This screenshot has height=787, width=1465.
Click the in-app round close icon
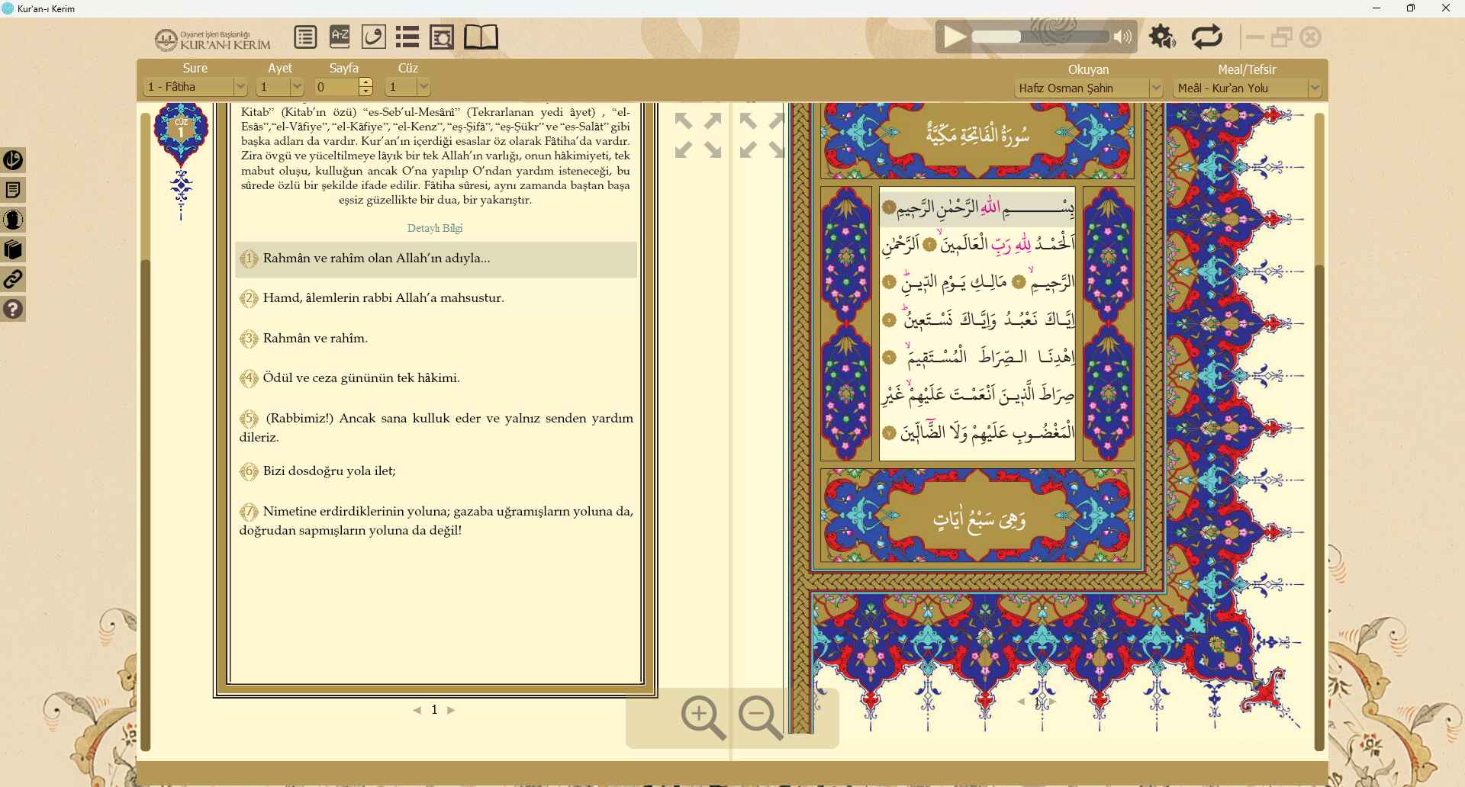click(1311, 37)
